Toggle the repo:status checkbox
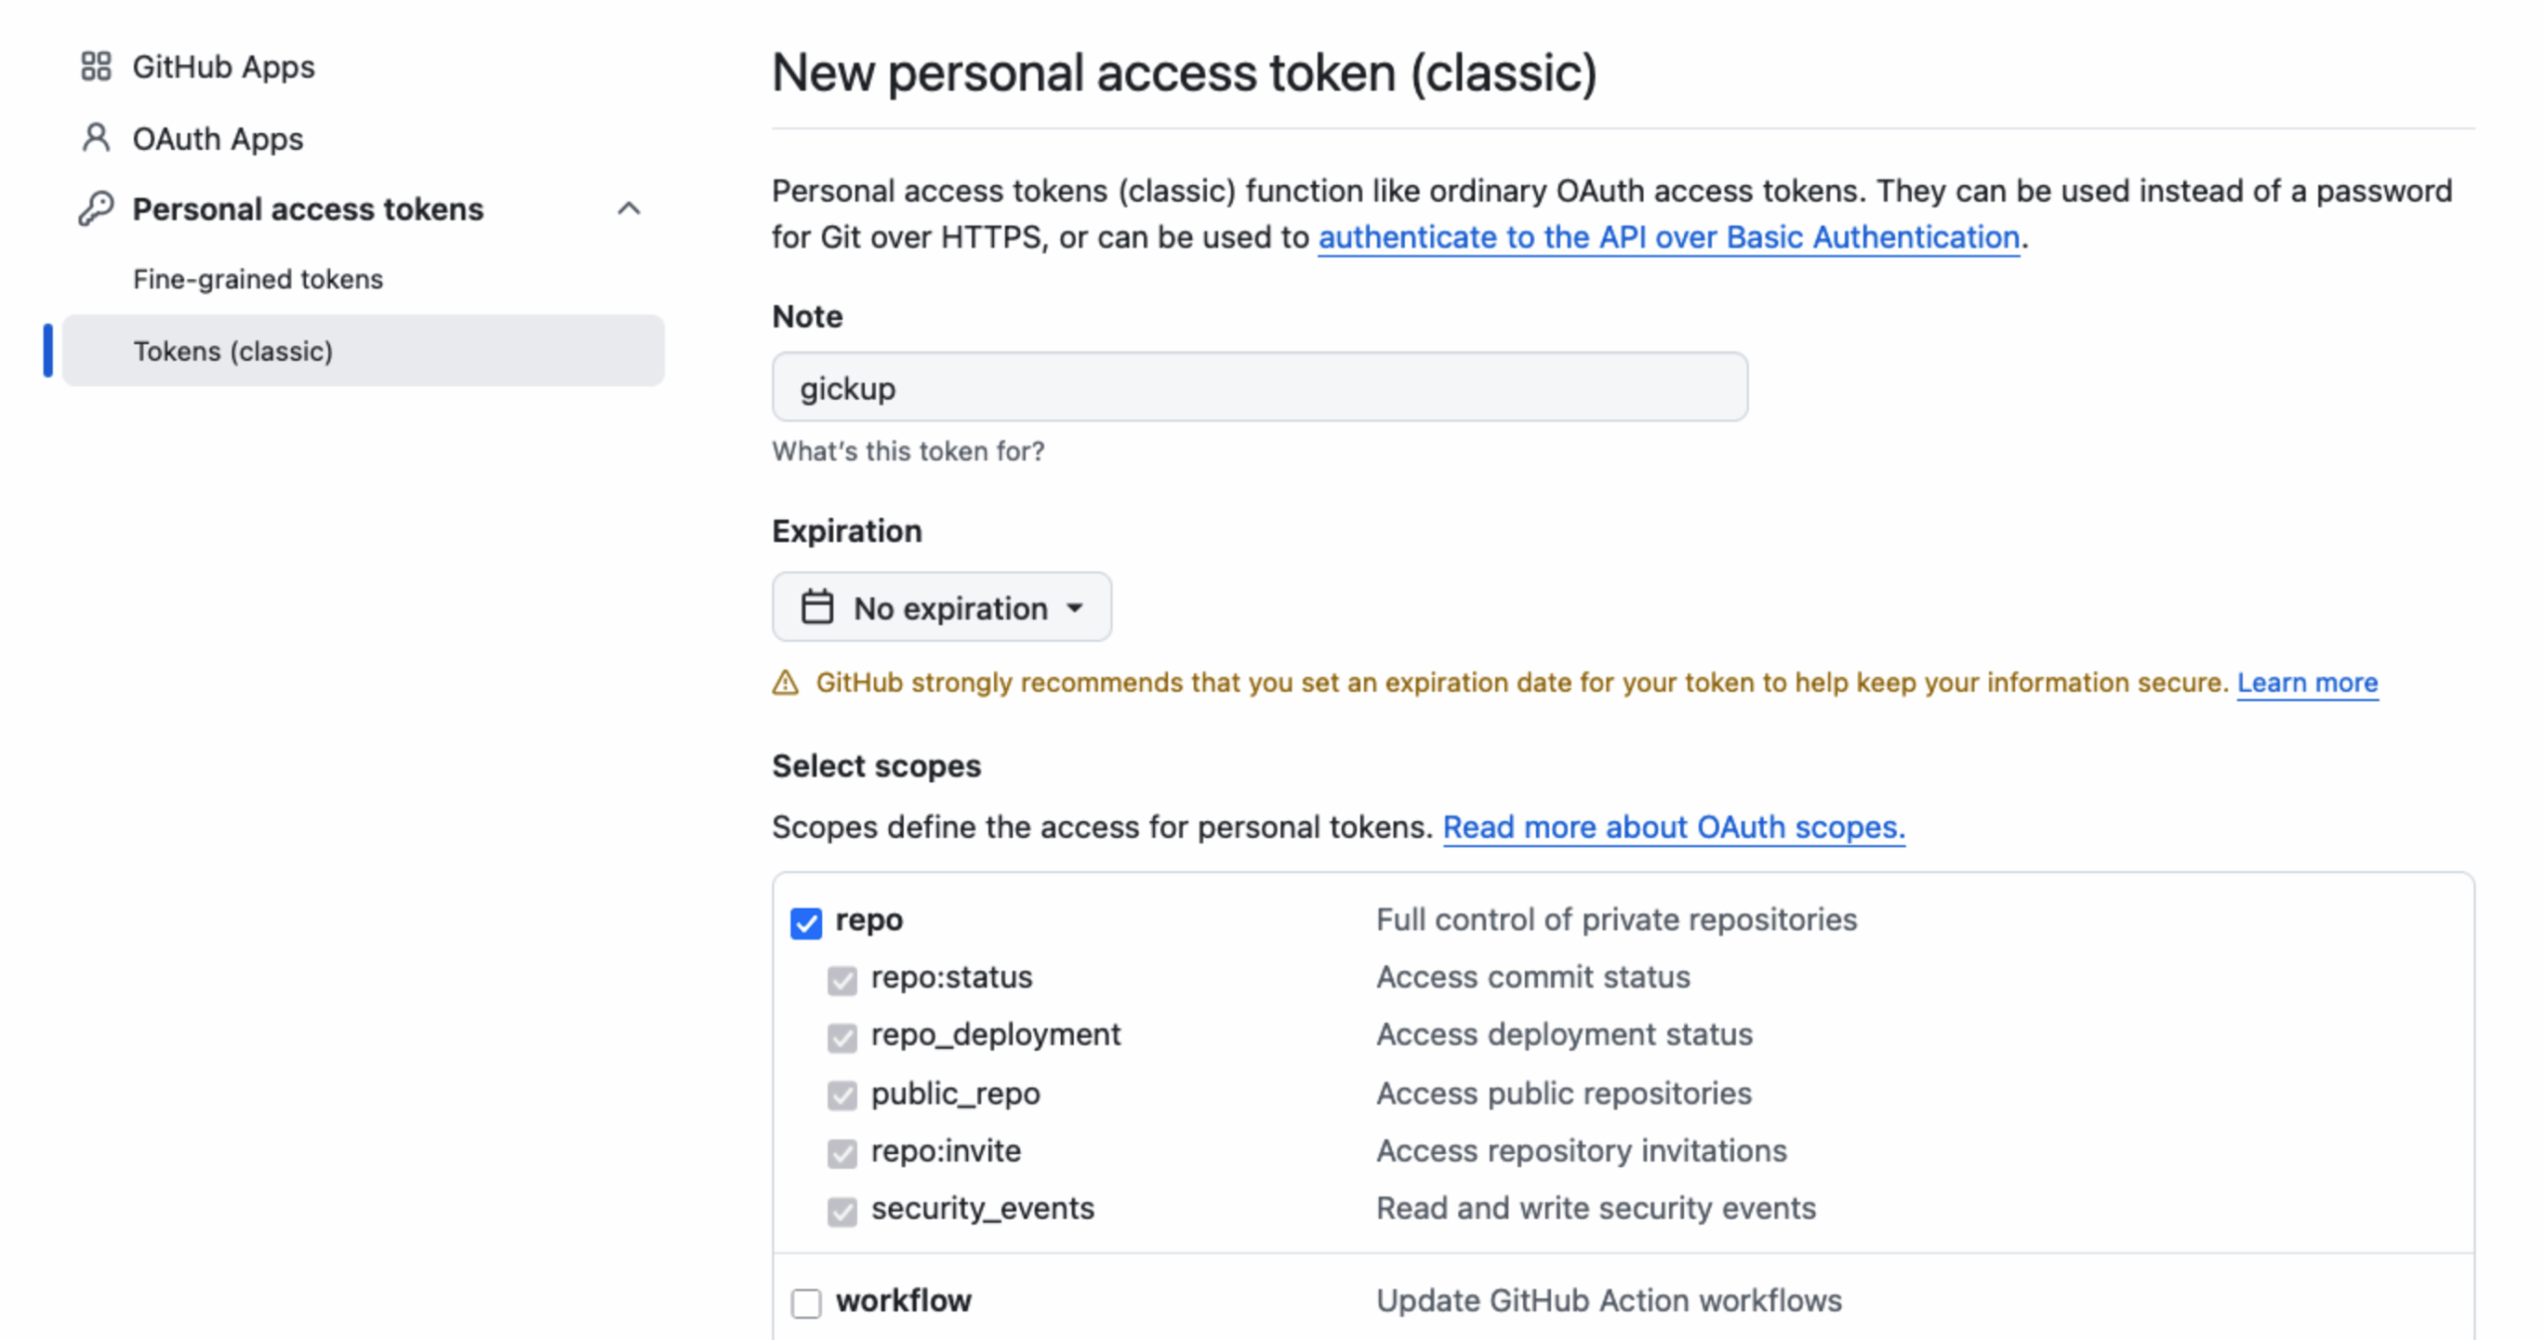The image size is (2545, 1340). [x=842, y=980]
